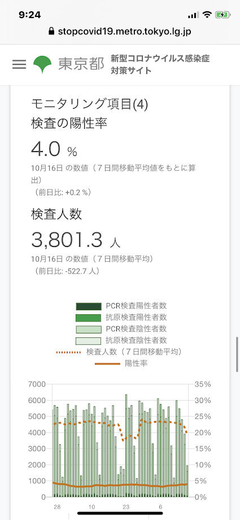Tap the cellular signal bars icon

(193, 15)
